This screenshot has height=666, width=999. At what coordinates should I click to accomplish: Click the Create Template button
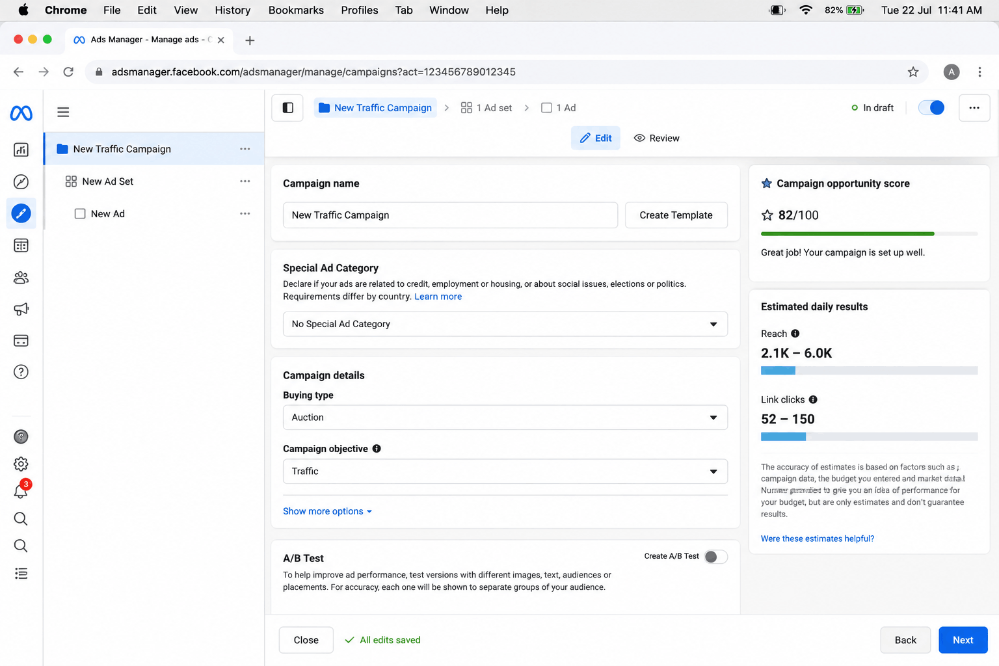pos(676,215)
